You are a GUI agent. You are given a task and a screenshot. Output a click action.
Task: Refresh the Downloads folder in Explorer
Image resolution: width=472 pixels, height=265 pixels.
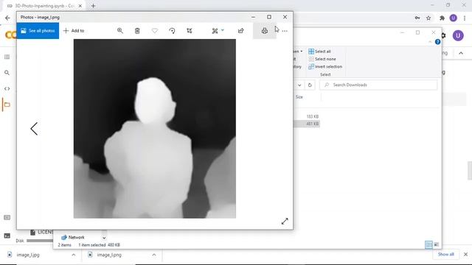coord(310,85)
